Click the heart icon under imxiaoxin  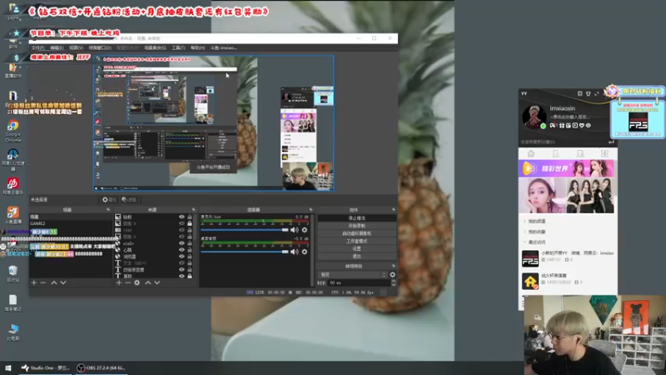click(581, 126)
